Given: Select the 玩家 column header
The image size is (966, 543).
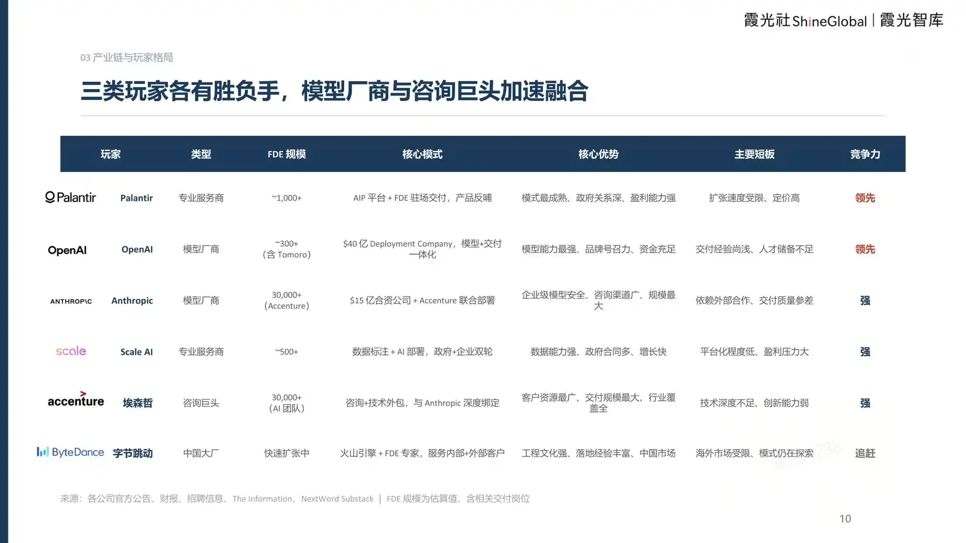Looking at the screenshot, I should click(x=110, y=154).
